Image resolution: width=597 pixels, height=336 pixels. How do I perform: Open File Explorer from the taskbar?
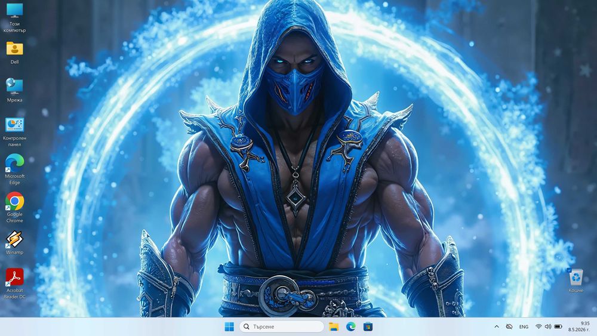pyautogui.click(x=334, y=326)
